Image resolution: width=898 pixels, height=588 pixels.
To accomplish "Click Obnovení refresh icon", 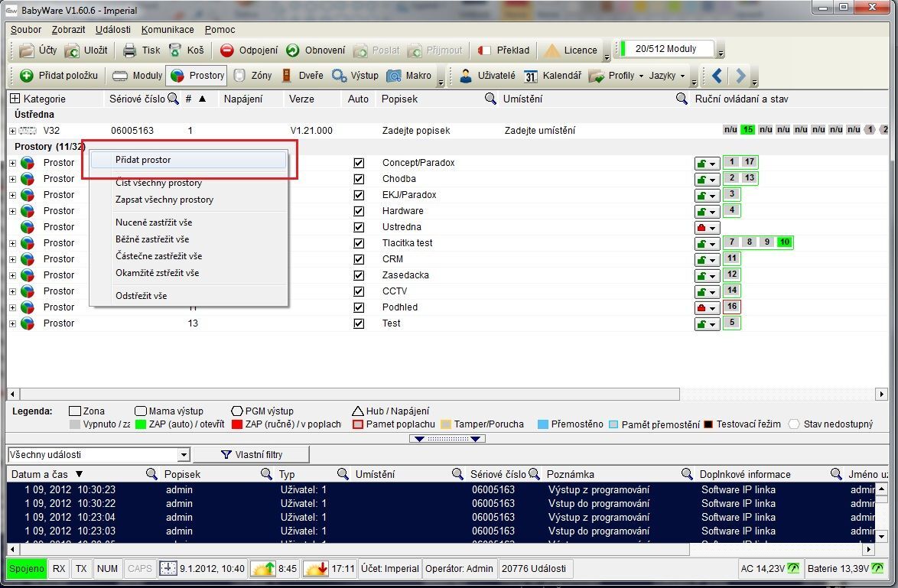I will click(x=293, y=50).
